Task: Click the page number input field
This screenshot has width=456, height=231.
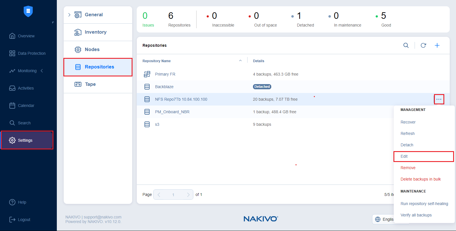Action: point(173,194)
